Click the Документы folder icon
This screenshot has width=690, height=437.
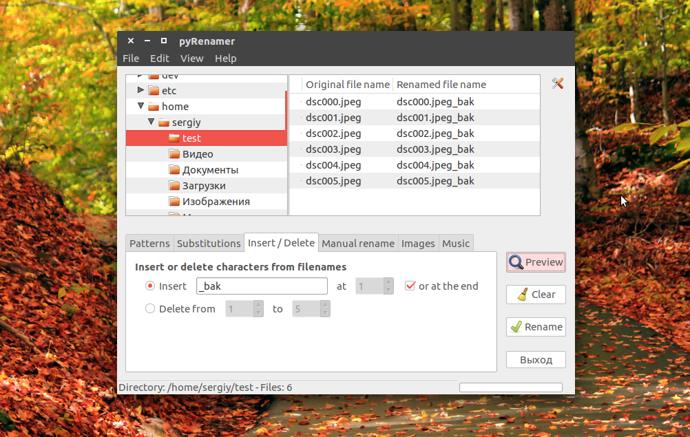(174, 170)
